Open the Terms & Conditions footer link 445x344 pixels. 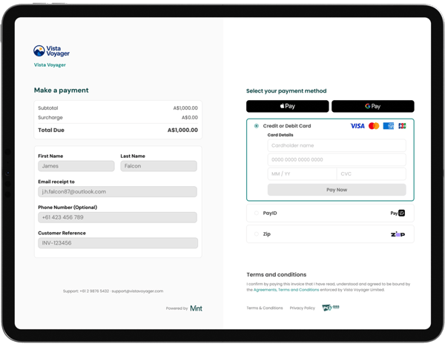pyautogui.click(x=265, y=308)
